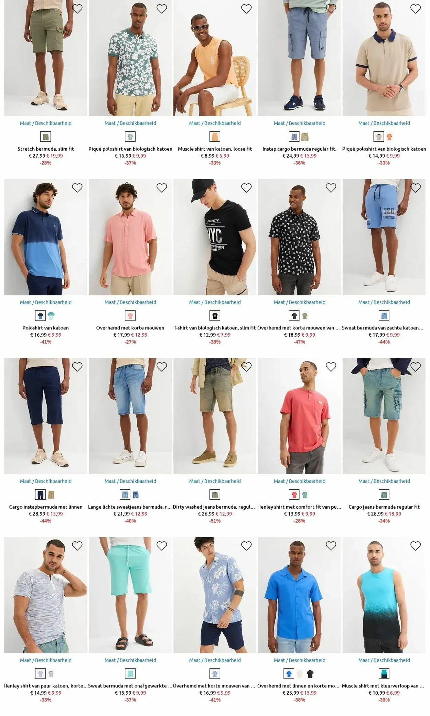Viewport: 430px width, 716px height.
Task: Open the floral Piqué poloshirt product image
Action: [130, 58]
